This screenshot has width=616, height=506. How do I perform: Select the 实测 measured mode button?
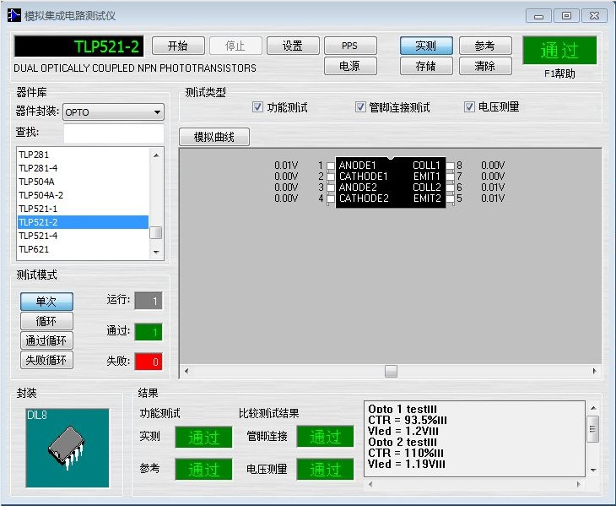point(426,46)
